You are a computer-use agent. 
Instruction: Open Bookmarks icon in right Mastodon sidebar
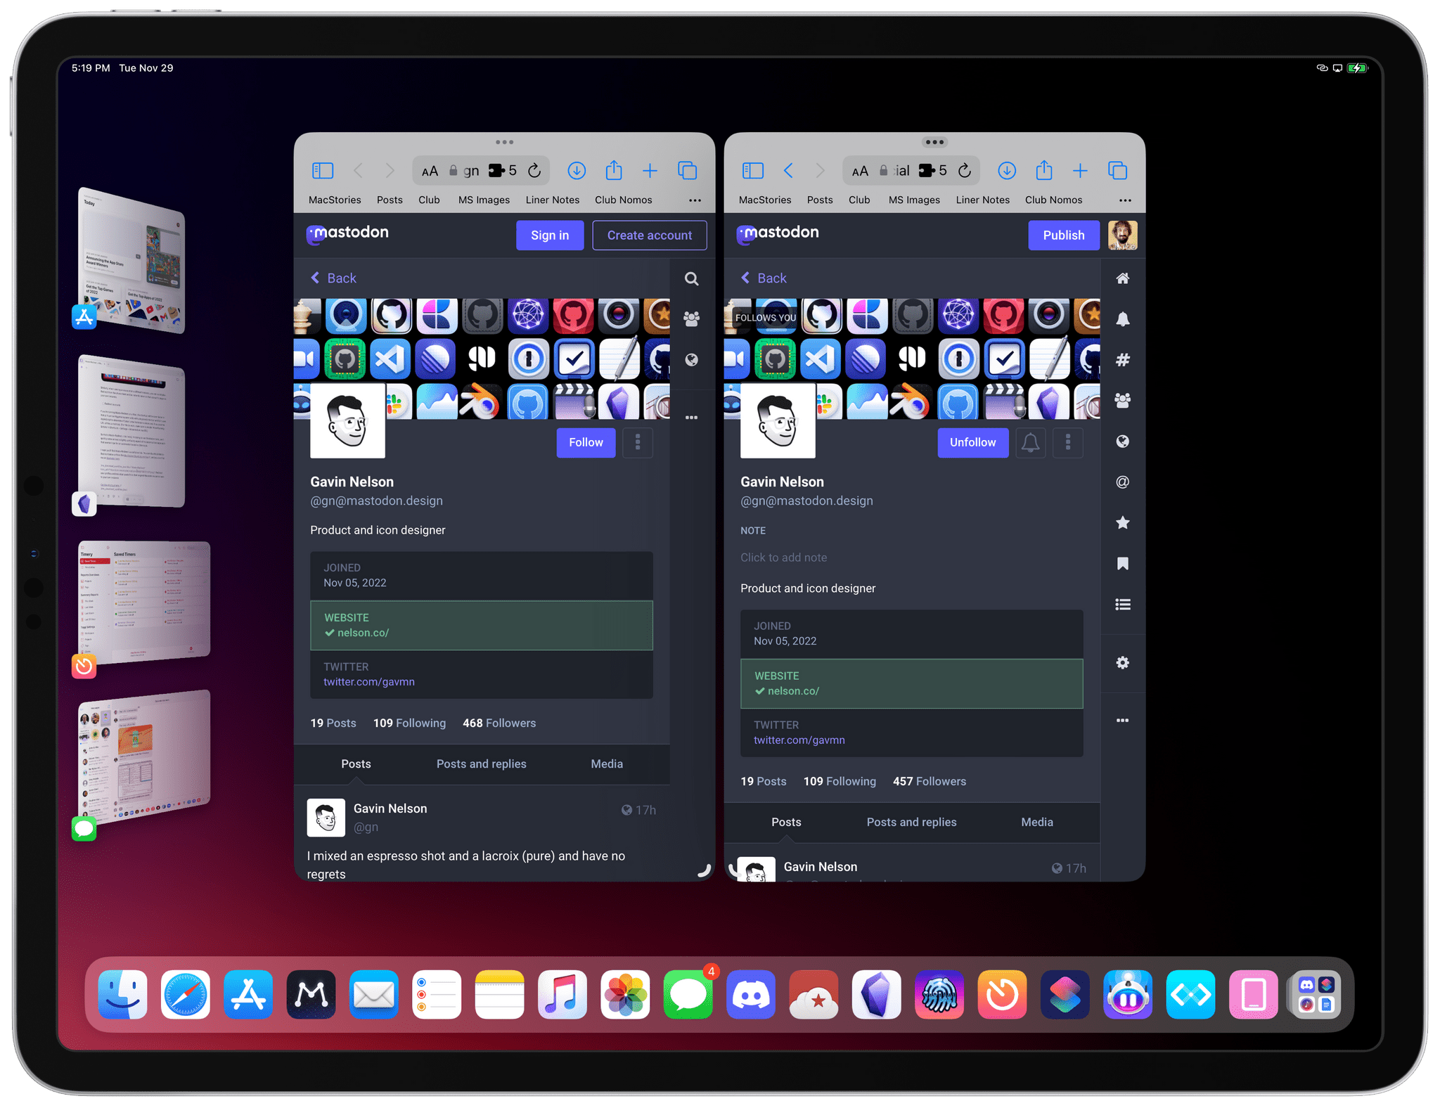[x=1123, y=563]
